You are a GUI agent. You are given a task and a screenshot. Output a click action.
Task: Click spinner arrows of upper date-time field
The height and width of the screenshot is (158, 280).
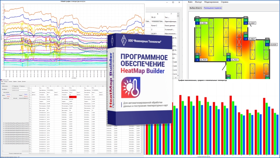[28, 88]
